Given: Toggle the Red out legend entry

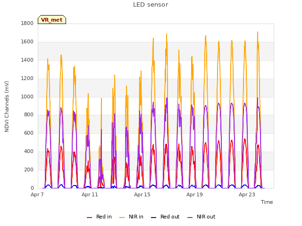Looking at the screenshot, I should tap(165, 217).
